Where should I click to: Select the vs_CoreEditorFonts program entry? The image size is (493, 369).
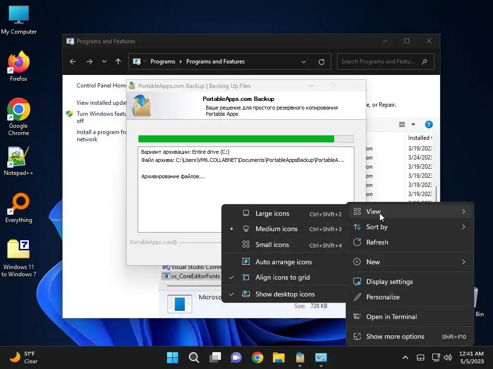pyautogui.click(x=192, y=276)
